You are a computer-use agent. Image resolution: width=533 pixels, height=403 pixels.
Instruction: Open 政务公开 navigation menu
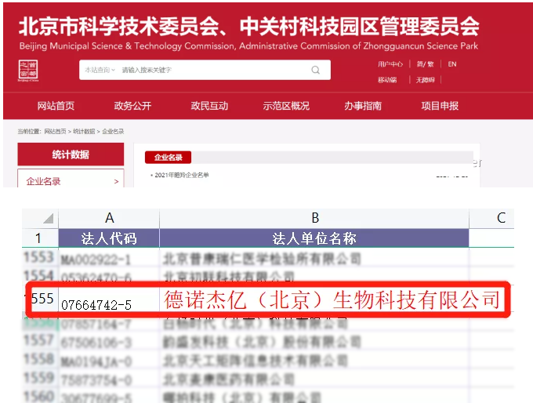point(132,106)
